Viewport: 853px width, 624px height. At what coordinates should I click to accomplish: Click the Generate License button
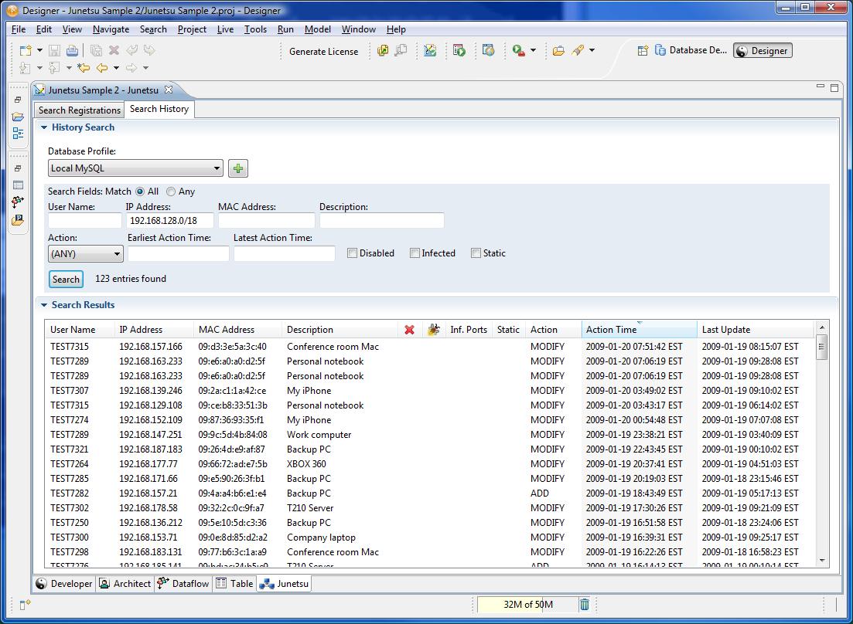pyautogui.click(x=323, y=51)
